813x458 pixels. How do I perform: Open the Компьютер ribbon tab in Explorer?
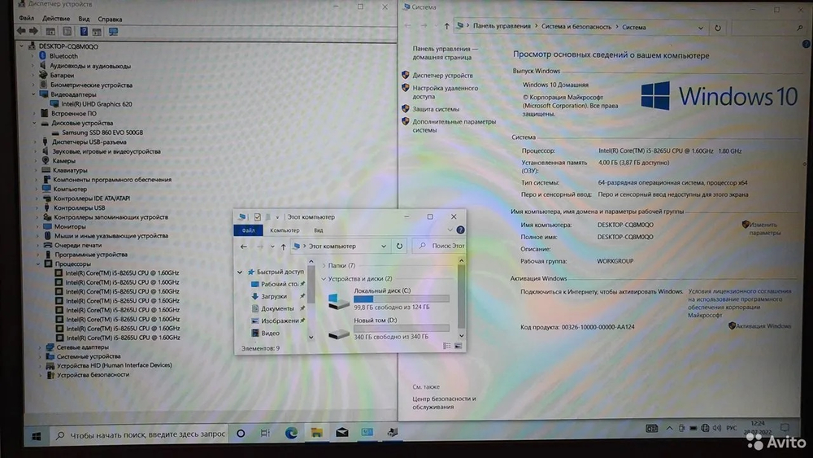[x=285, y=230]
